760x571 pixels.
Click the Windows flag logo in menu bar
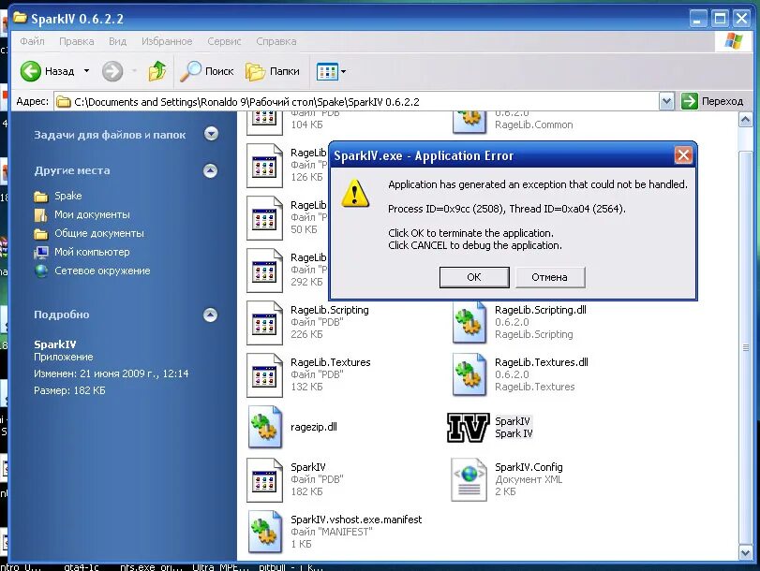pyautogui.click(x=734, y=41)
